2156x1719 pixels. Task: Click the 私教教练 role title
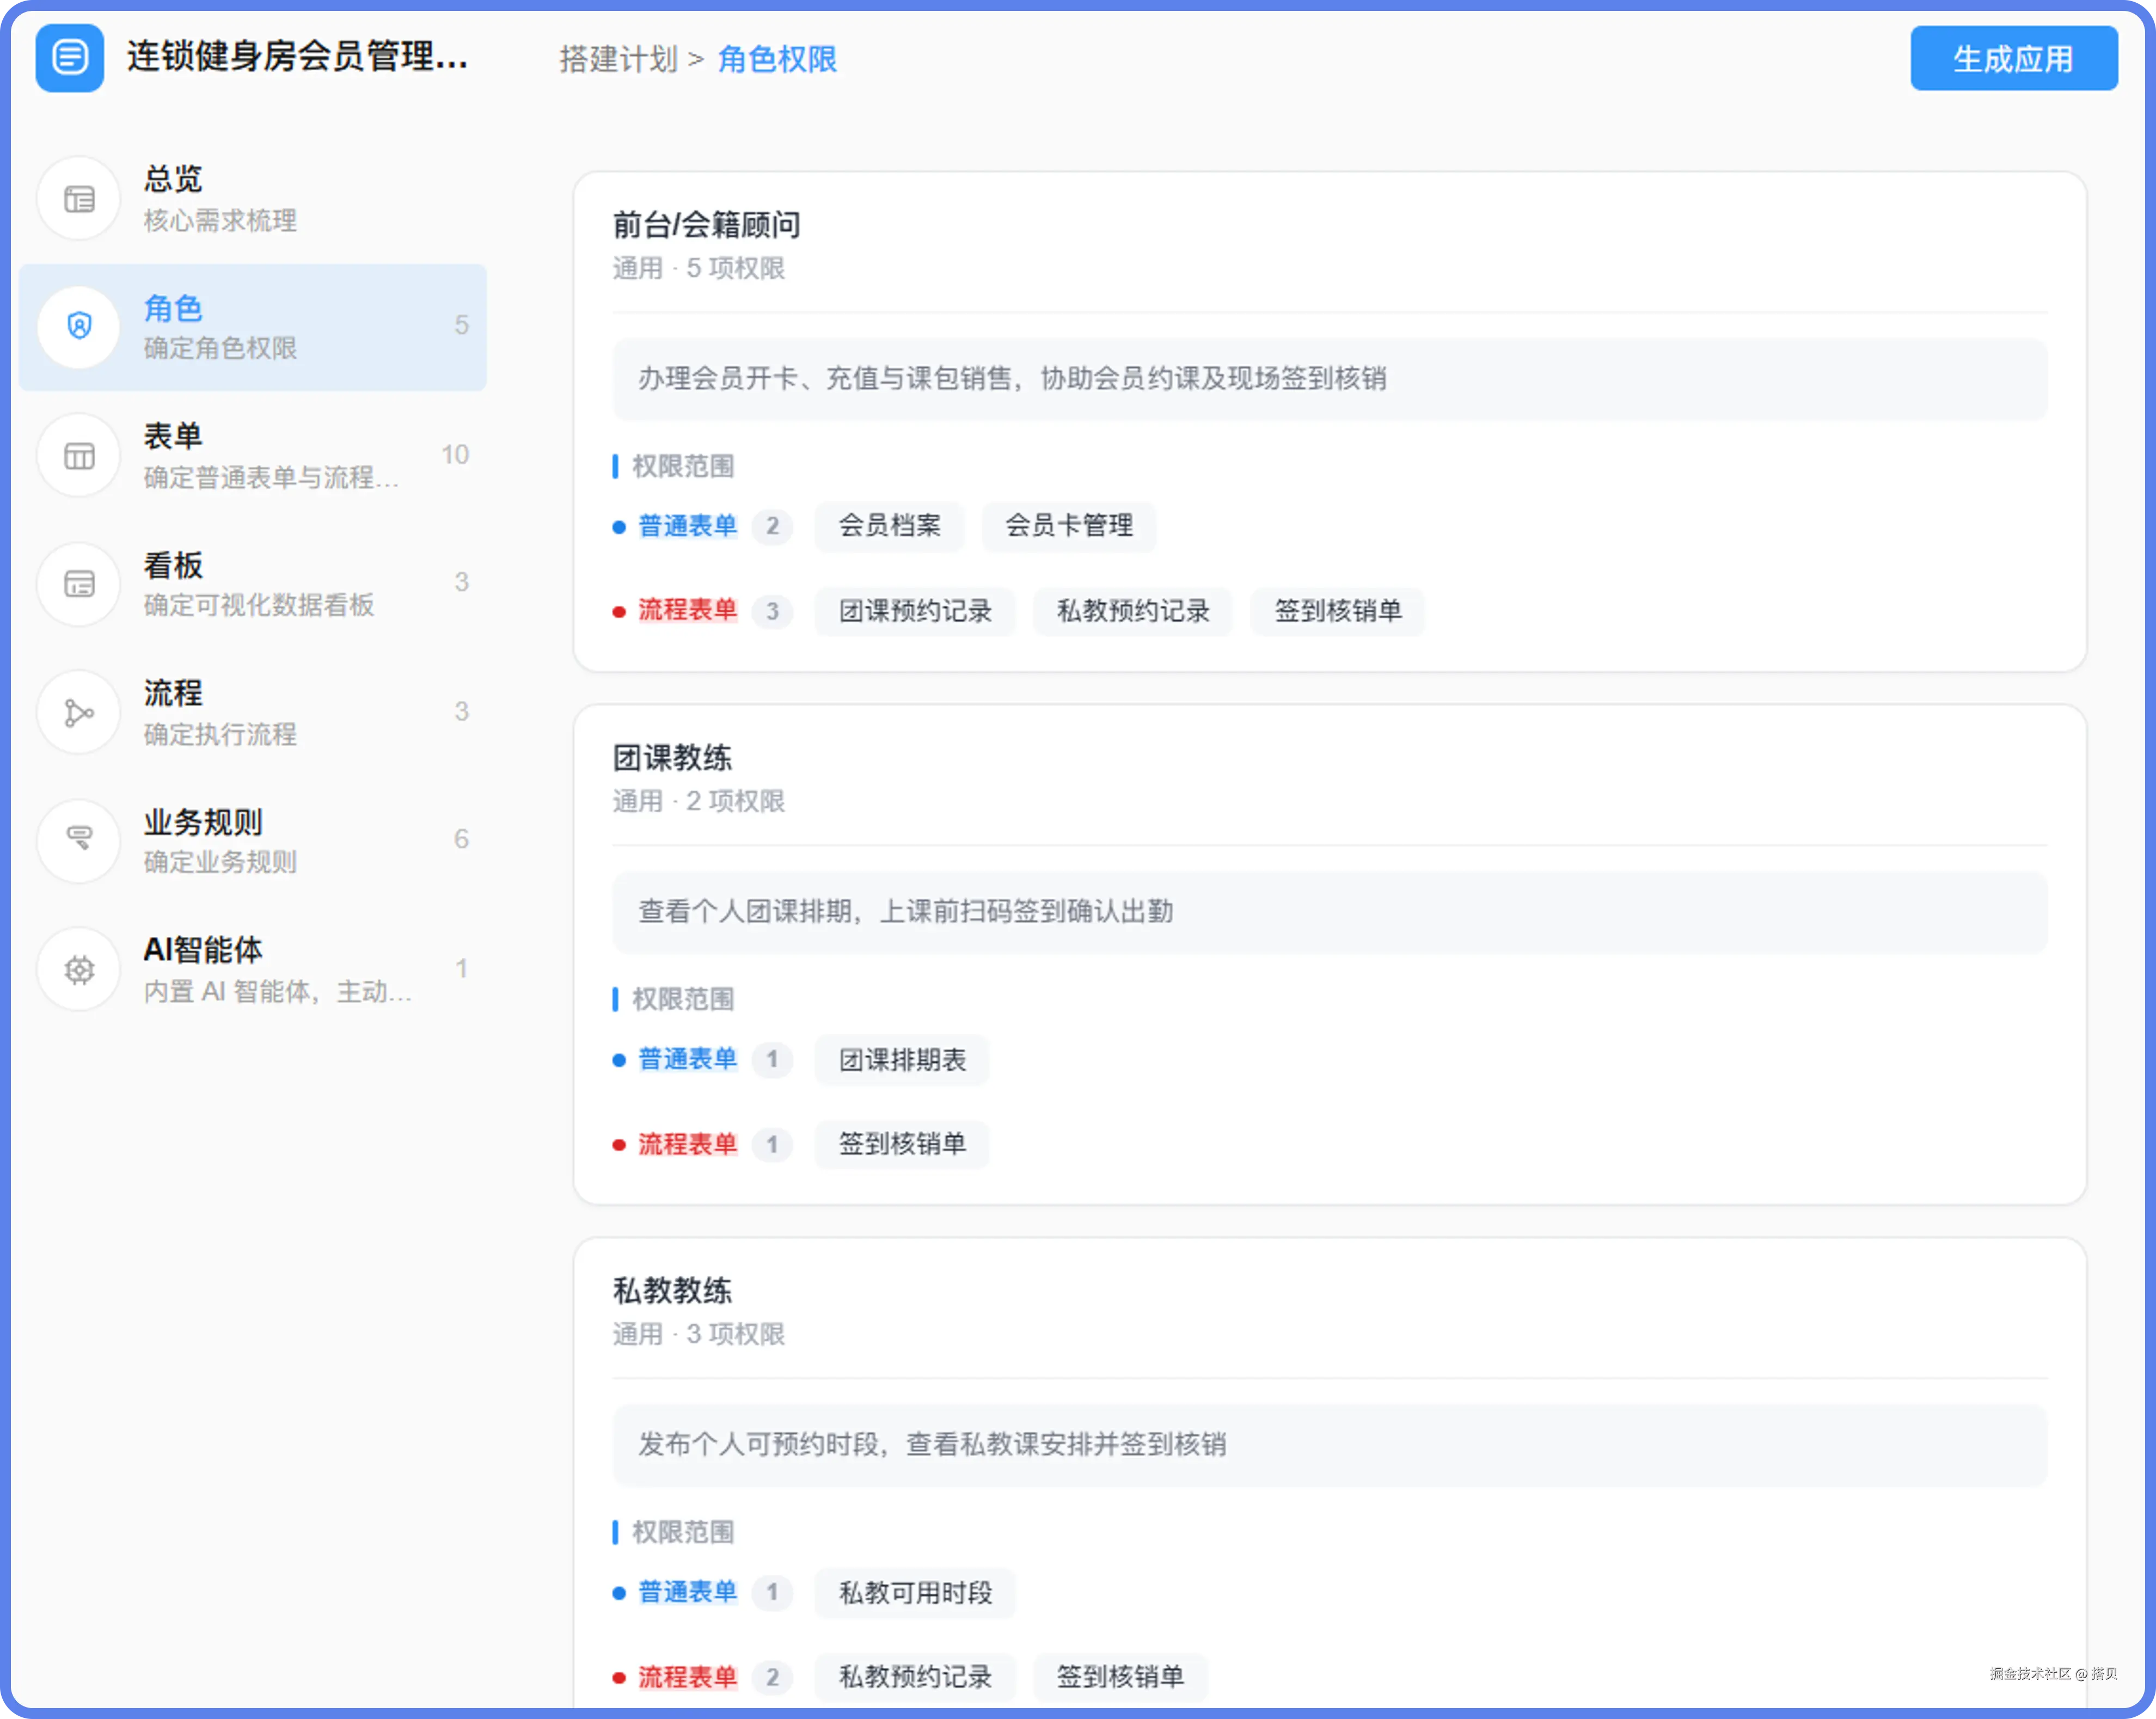[672, 1291]
